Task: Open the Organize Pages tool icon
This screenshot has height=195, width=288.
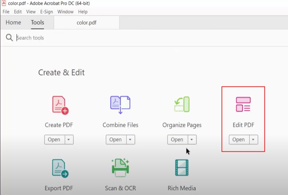Action: [182, 104]
